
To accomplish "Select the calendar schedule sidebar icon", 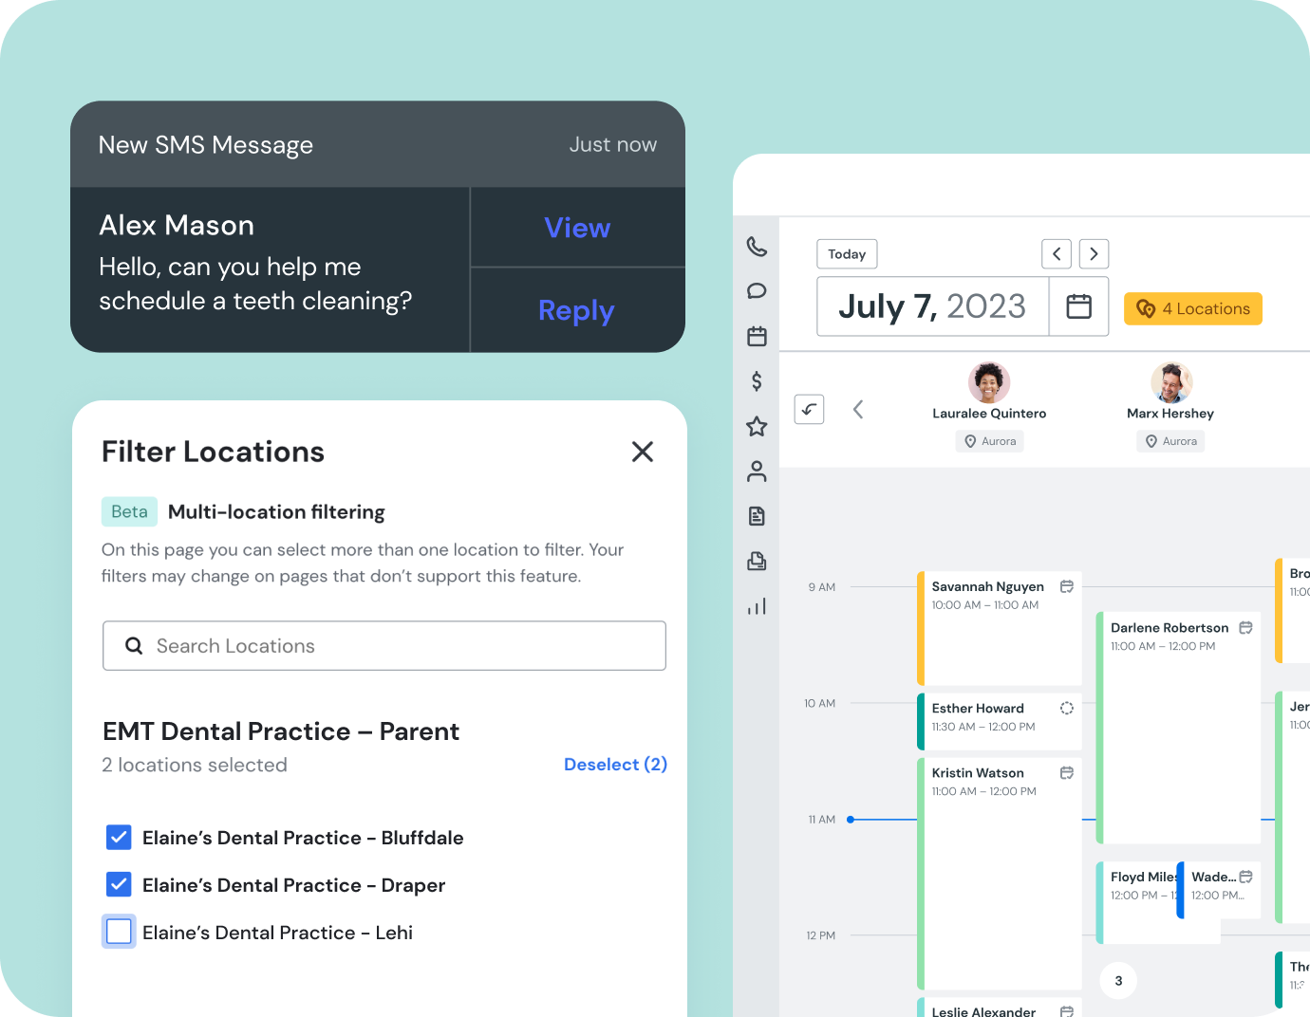I will click(757, 336).
